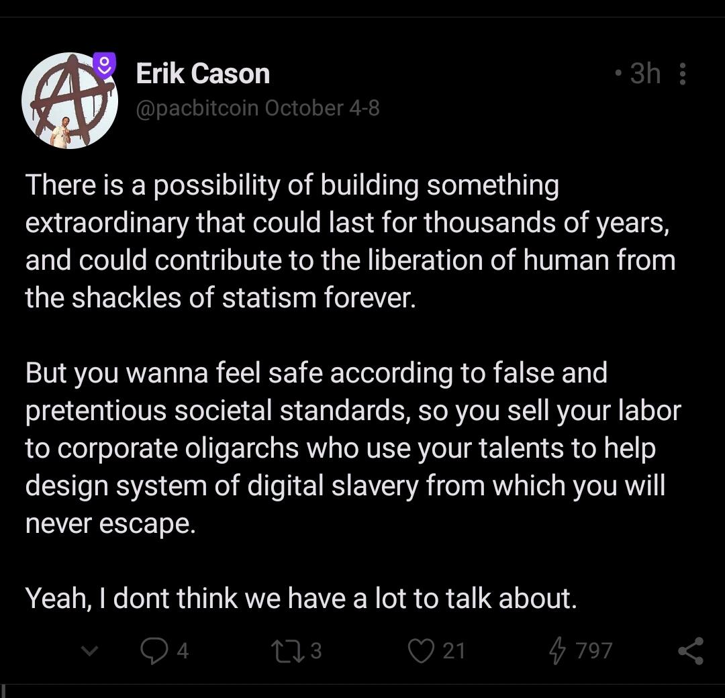The height and width of the screenshot is (698, 725).
Task: Open the @pacbitcoin handle
Action: click(x=197, y=108)
